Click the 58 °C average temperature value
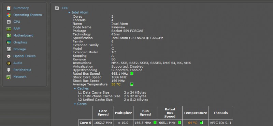Viewport: 273px width, 126px height. [x=116, y=85]
